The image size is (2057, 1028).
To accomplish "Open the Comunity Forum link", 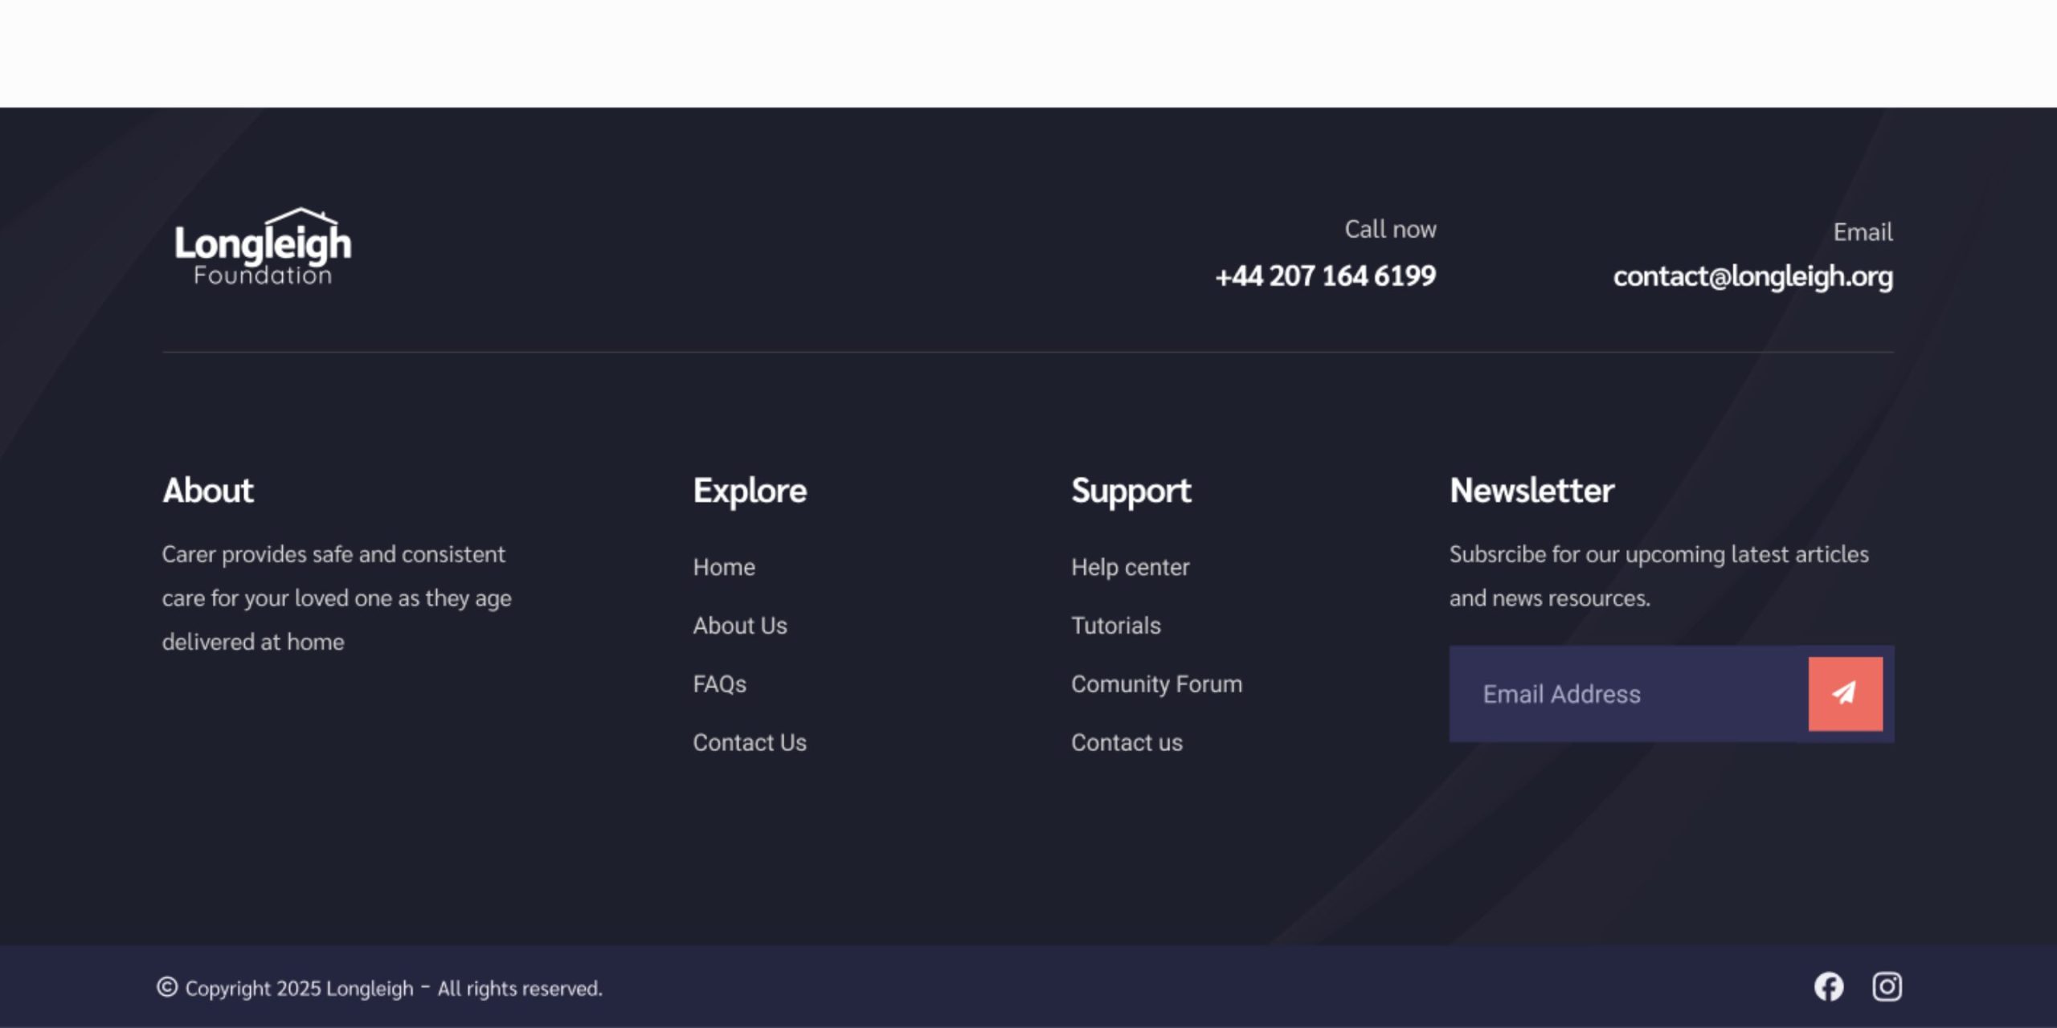I will [x=1156, y=684].
